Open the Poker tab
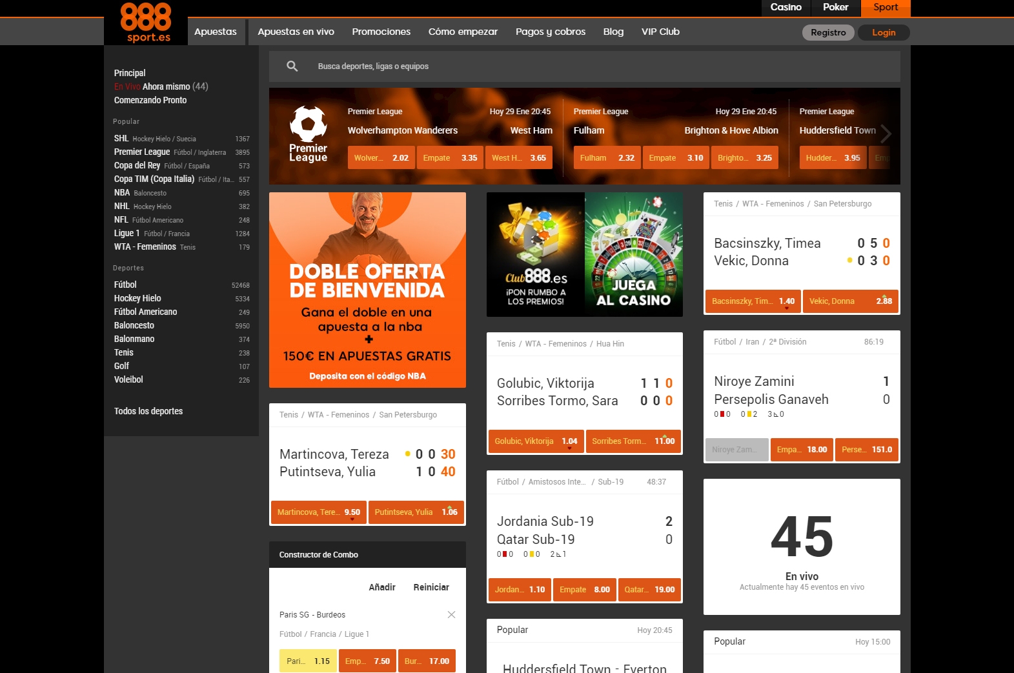Viewport: 1014px width, 673px height. pyautogui.click(x=835, y=7)
